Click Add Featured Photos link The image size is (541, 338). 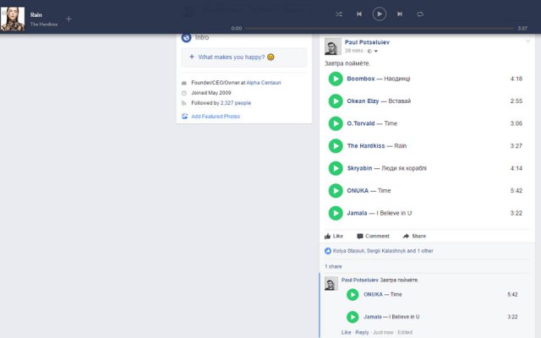(x=215, y=117)
